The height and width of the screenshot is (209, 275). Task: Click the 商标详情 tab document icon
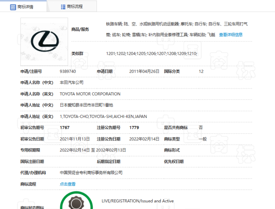[x=13, y=7]
